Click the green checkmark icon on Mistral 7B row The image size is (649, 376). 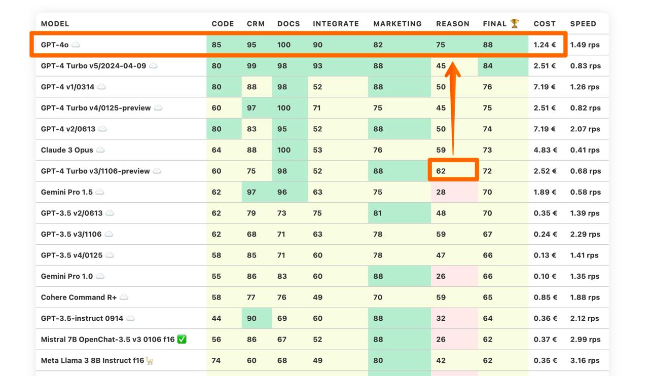[182, 339]
